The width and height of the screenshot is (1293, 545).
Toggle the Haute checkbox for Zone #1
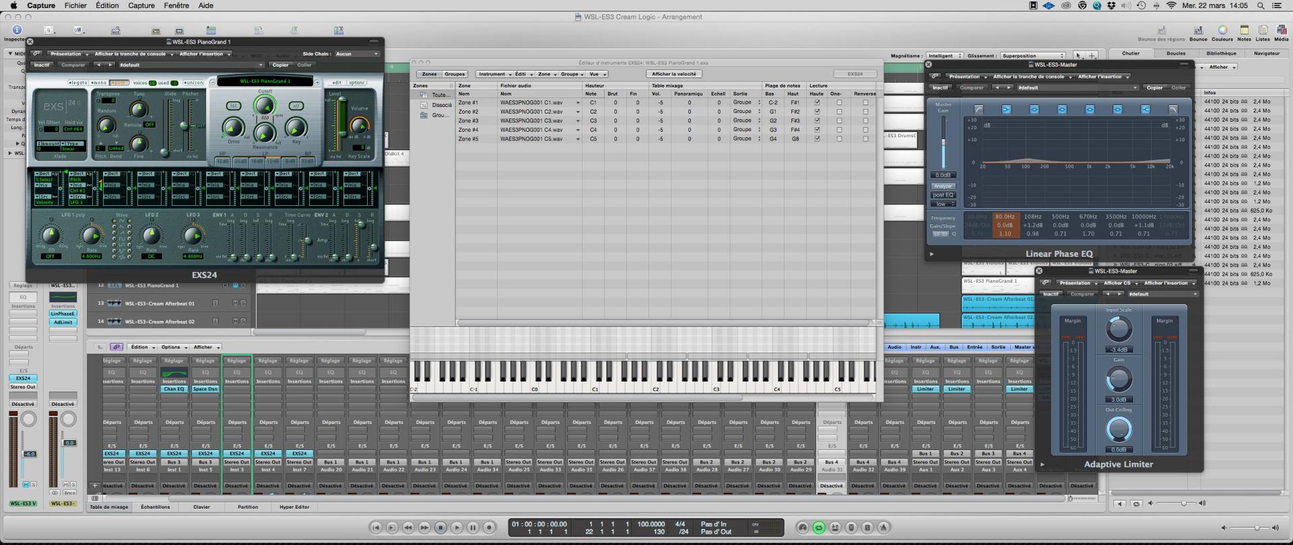pos(817,103)
